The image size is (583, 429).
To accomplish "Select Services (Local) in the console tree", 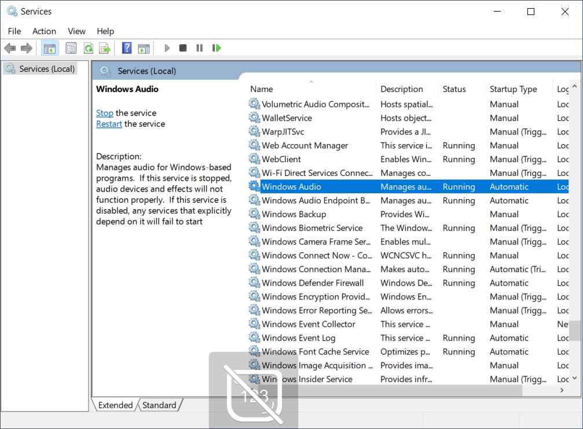I will point(40,69).
